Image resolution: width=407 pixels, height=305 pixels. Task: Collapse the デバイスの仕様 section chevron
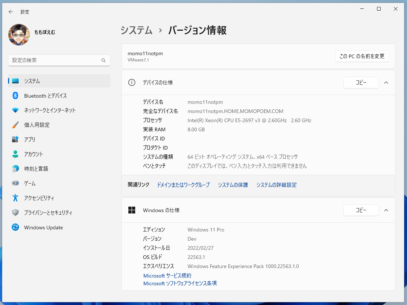[386, 83]
